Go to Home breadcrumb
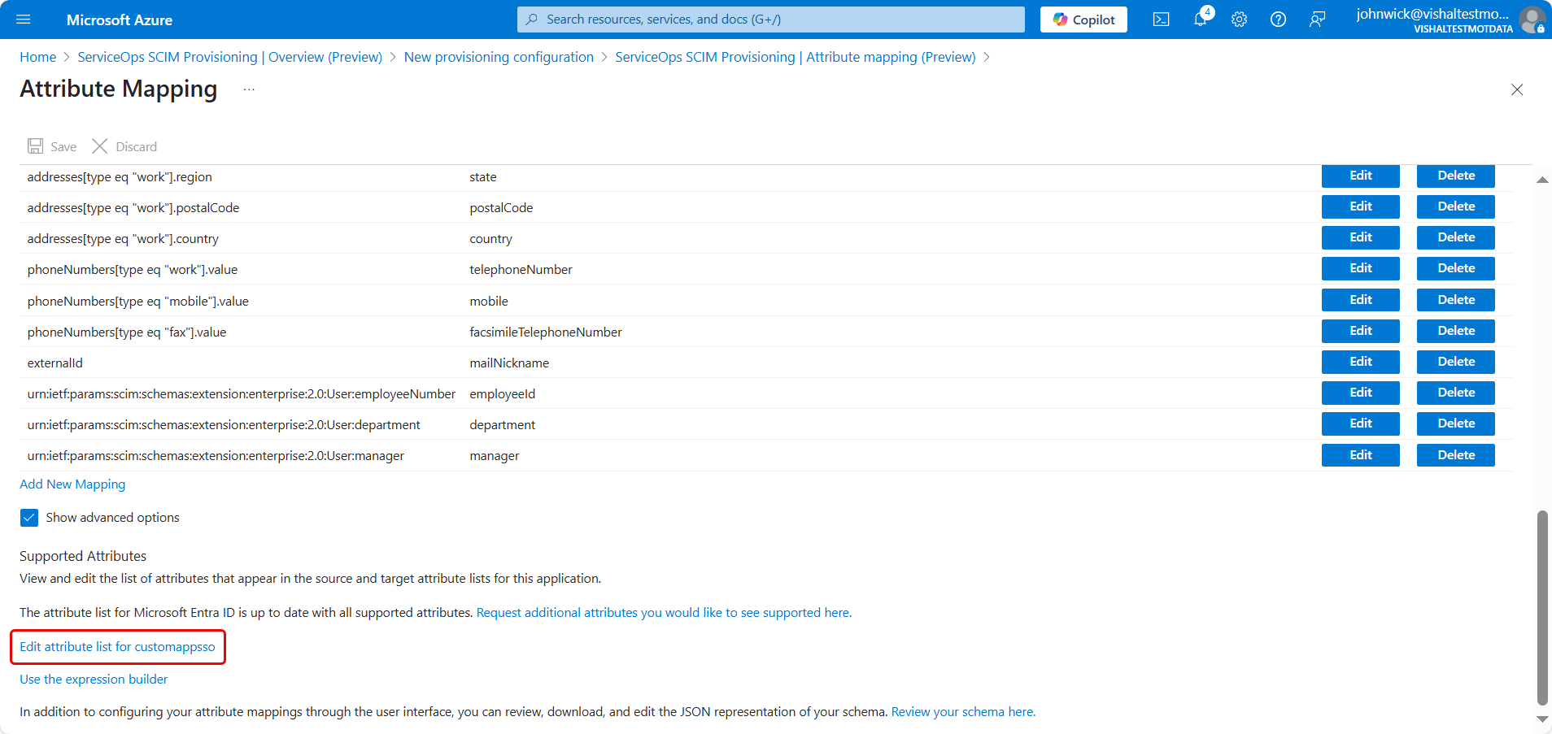Image resolution: width=1552 pixels, height=734 pixels. pos(37,57)
